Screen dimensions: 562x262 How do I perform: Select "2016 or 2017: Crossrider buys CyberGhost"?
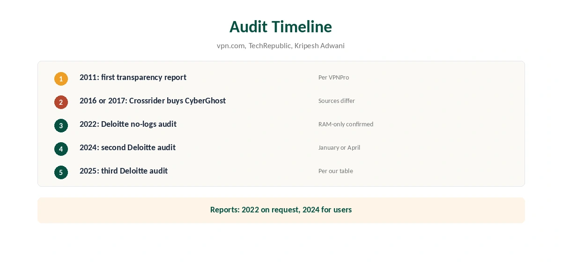153,101
